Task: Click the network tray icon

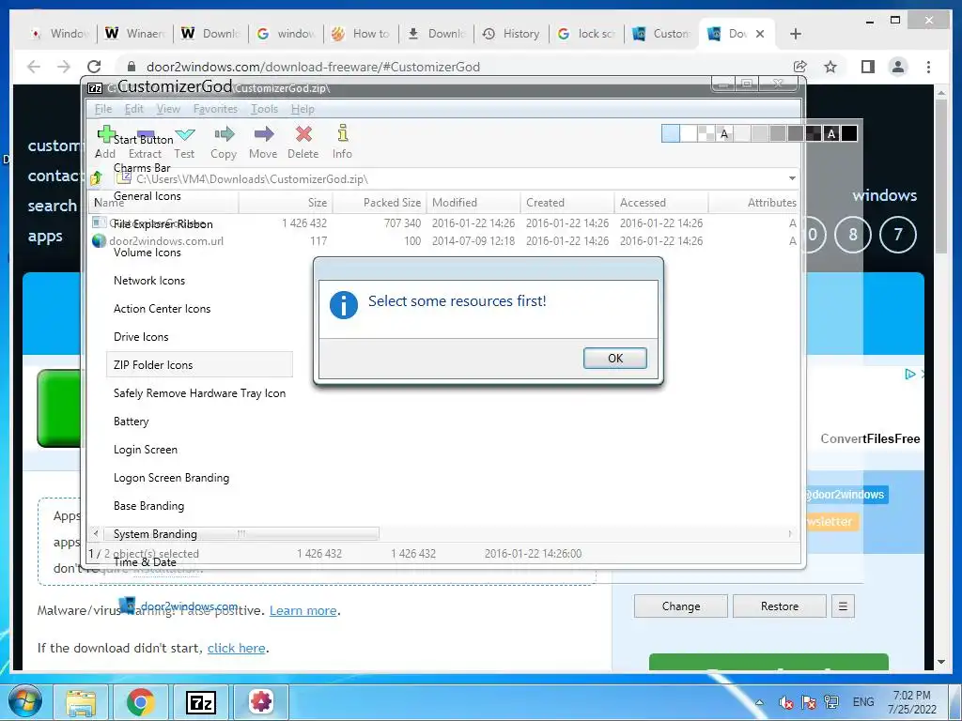Action: pos(831,702)
